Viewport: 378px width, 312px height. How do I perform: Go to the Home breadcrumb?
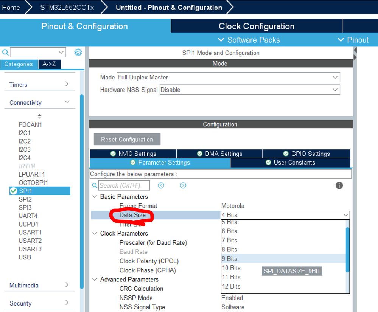tap(11, 7)
